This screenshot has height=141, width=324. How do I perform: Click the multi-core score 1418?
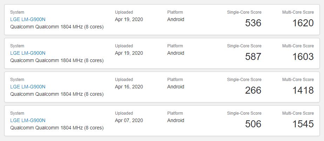[x=303, y=90]
